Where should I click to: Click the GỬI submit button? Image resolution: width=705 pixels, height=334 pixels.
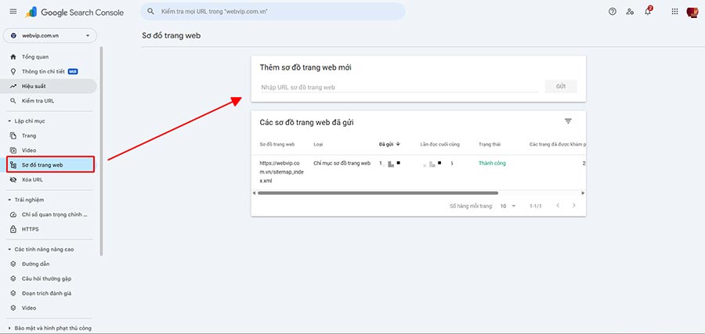click(x=561, y=86)
